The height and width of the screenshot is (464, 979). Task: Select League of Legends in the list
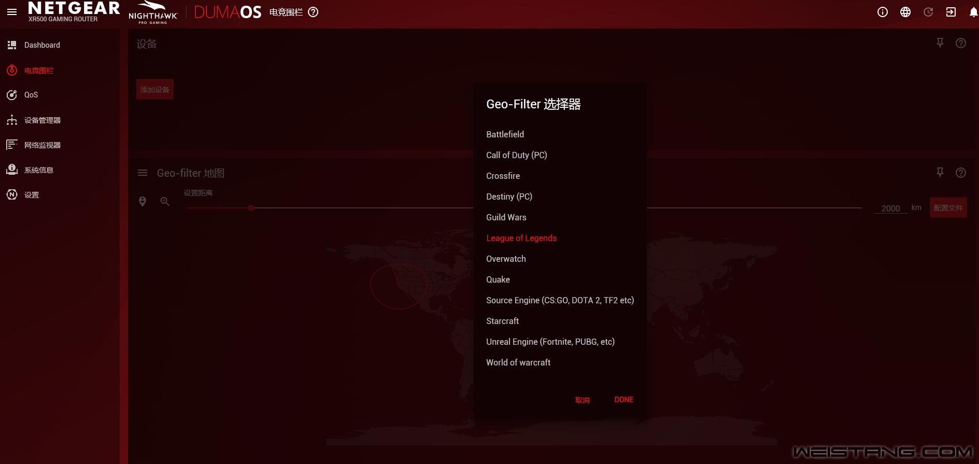pyautogui.click(x=521, y=238)
